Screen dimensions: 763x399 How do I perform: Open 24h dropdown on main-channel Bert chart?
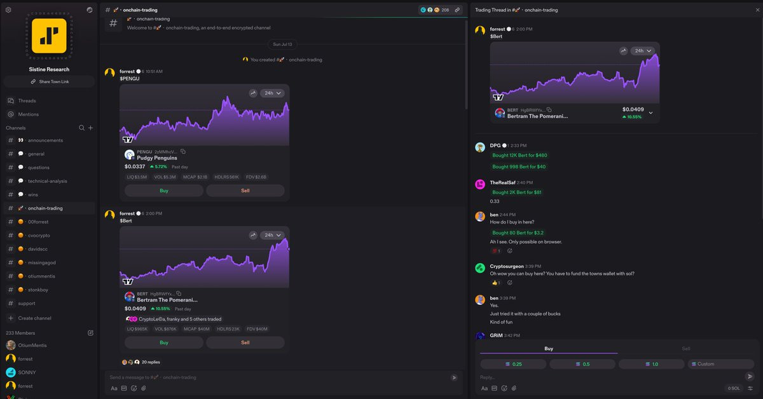(x=273, y=235)
